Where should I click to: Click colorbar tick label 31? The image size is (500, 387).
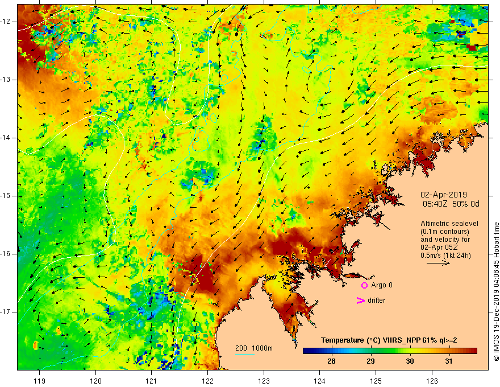tap(449, 361)
